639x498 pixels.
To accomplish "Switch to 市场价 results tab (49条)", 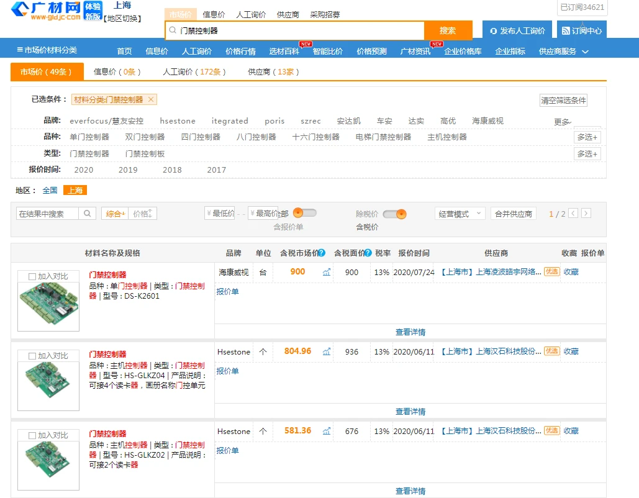I will click(47, 72).
